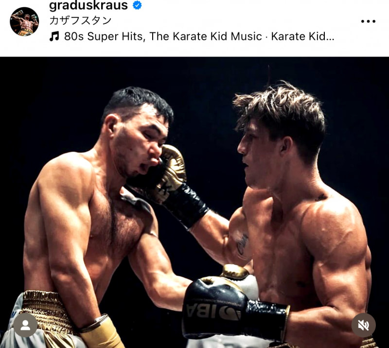
Task: Open the three-dot more options menu
Action: (368, 21)
